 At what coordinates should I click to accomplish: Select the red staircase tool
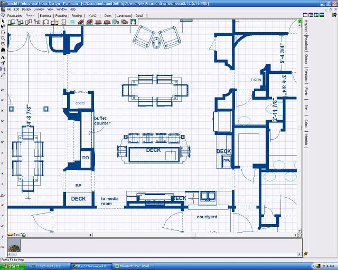pos(81,22)
